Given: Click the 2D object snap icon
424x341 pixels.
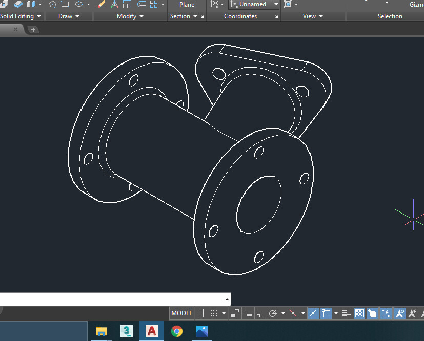Looking at the screenshot, I should coord(326,313).
